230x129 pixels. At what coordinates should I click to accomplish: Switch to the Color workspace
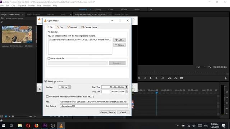pyautogui.click(x=111, y=9)
